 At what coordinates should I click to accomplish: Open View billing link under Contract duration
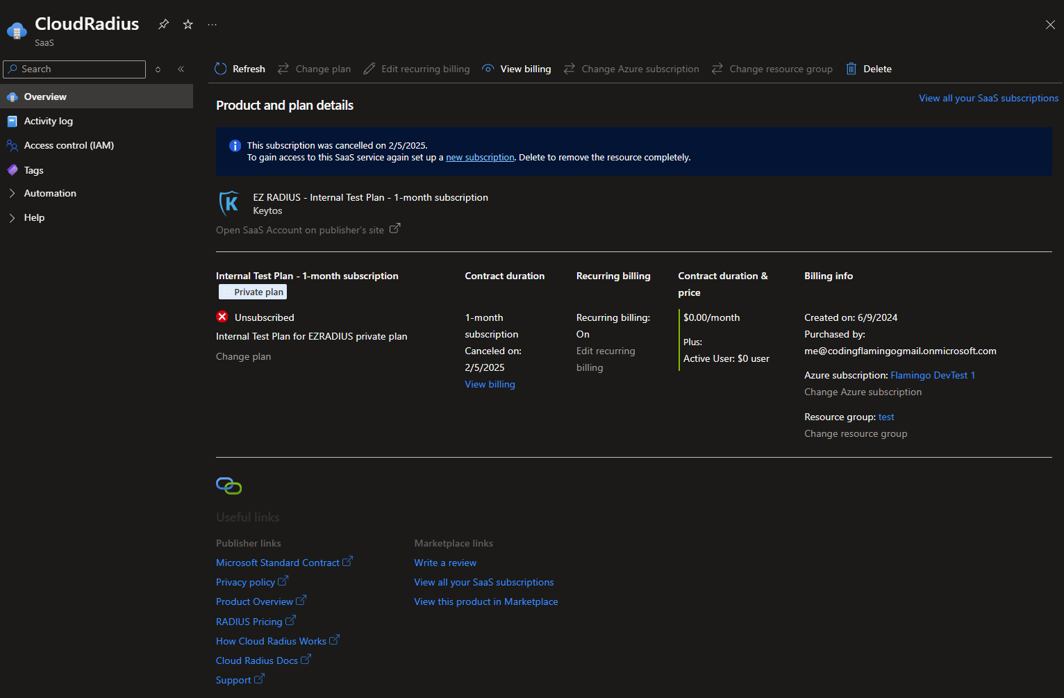tap(490, 384)
